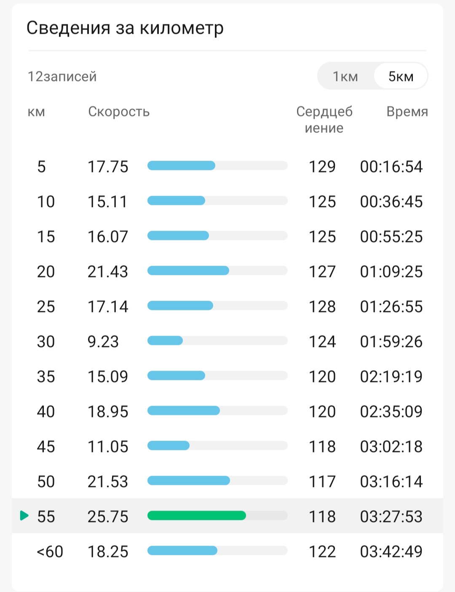
Task: Tap the time value 03:27:53
Action: (x=391, y=517)
